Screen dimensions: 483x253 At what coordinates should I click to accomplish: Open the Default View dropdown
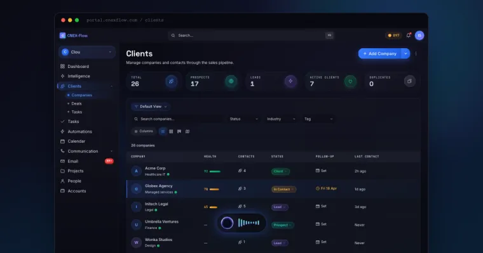point(151,107)
